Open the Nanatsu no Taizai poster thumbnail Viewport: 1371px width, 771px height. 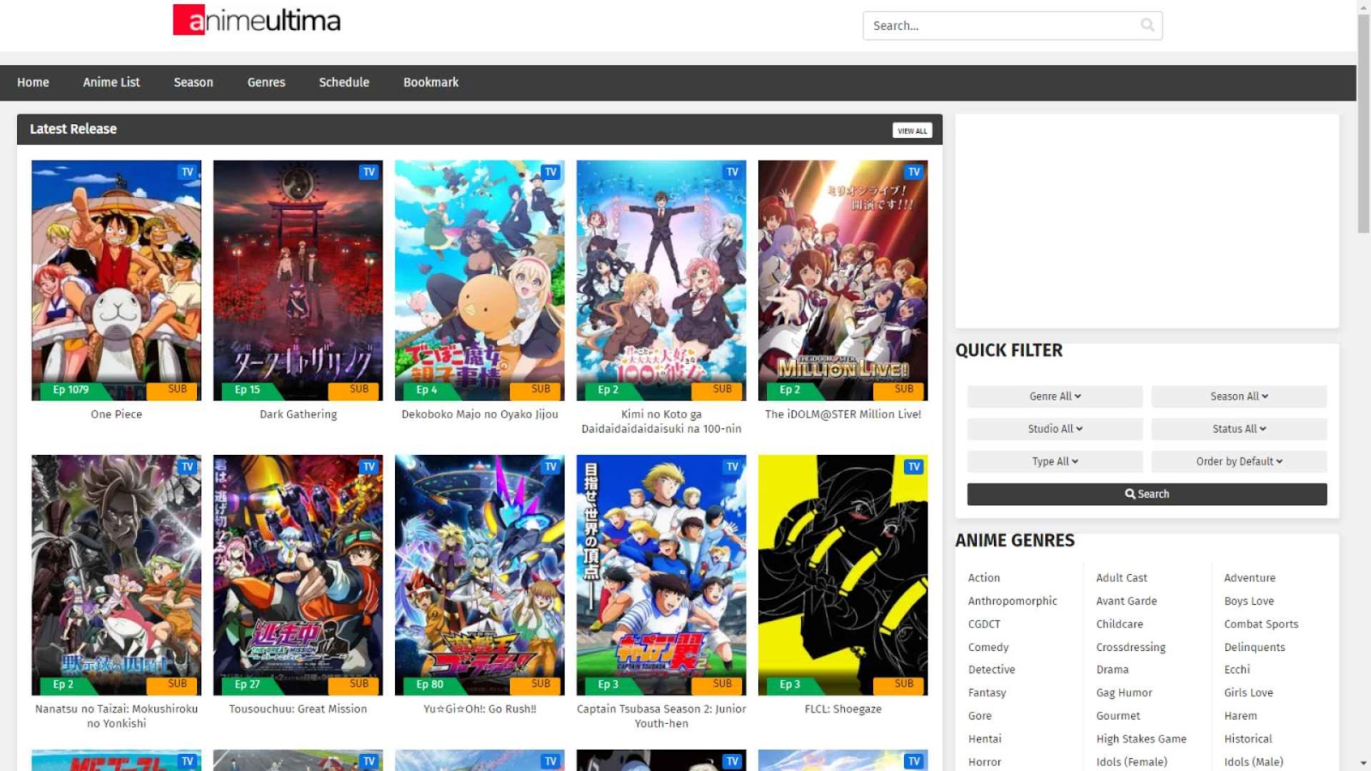(x=117, y=575)
